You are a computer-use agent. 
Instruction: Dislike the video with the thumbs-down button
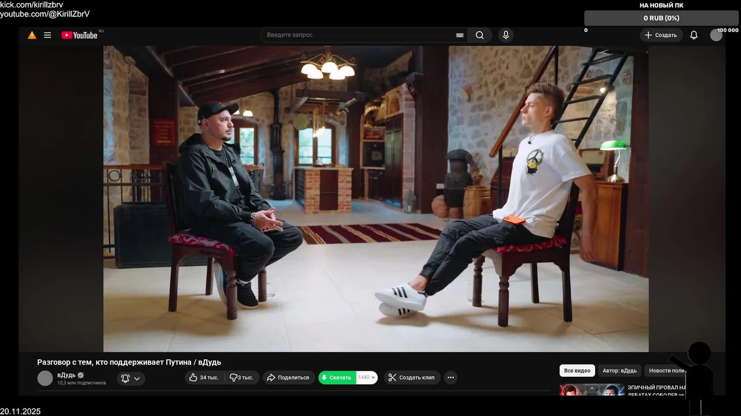click(x=241, y=377)
